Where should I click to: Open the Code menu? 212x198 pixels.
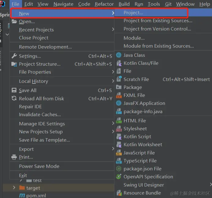[x=84, y=4]
